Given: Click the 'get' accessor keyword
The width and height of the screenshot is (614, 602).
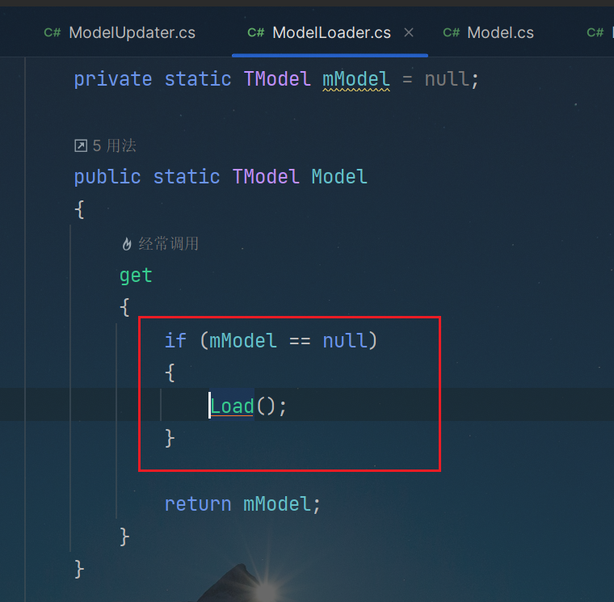Looking at the screenshot, I should (136, 276).
